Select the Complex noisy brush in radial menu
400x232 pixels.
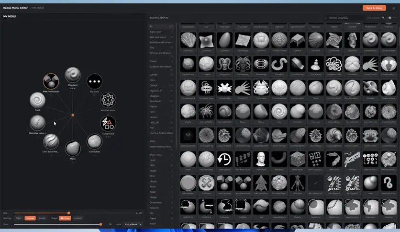[37, 123]
